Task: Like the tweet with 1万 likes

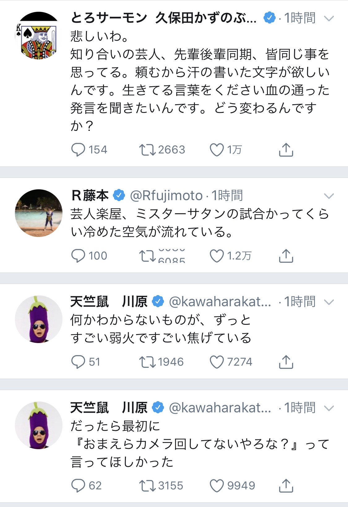Action: pyautogui.click(x=217, y=150)
